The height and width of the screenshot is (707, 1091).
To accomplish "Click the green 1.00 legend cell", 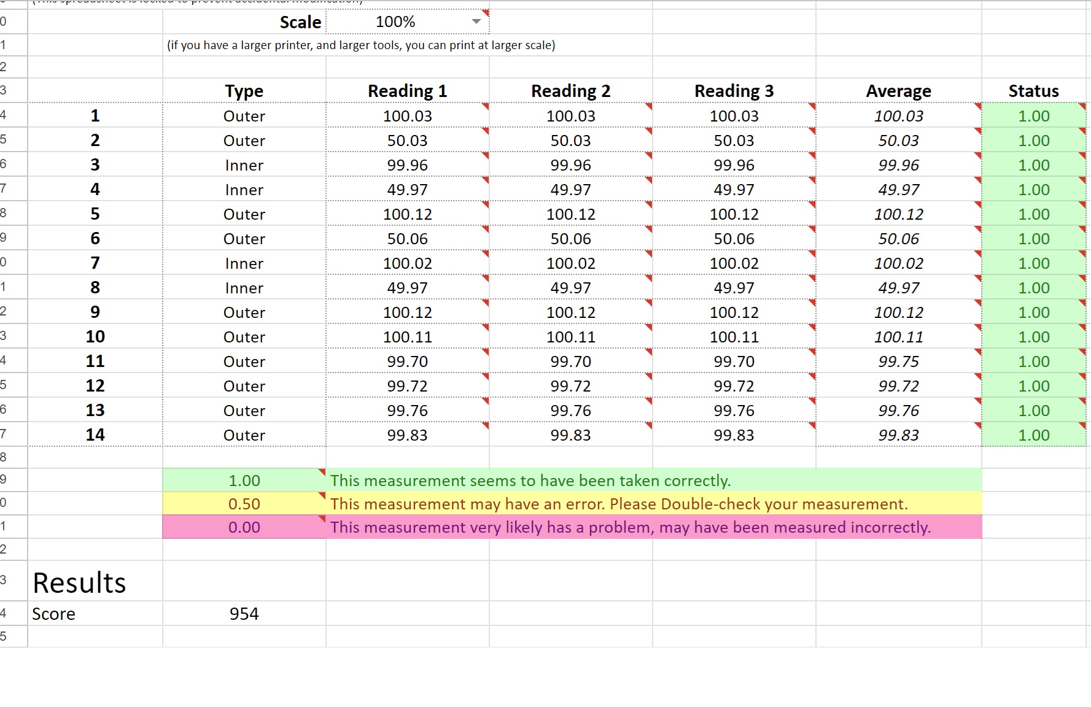I will click(x=244, y=480).
